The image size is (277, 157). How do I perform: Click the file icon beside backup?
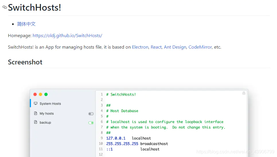pyautogui.click(x=36, y=122)
